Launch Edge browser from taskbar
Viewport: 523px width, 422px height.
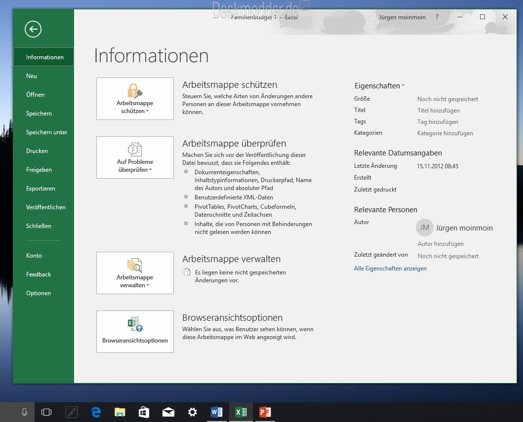96,412
